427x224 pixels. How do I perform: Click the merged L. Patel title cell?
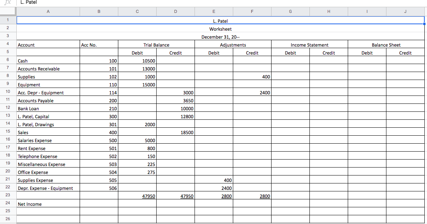(x=220, y=21)
